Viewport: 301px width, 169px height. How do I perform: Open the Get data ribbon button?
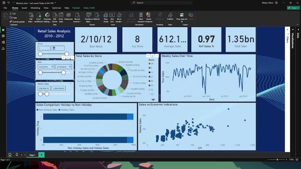coord(31,17)
